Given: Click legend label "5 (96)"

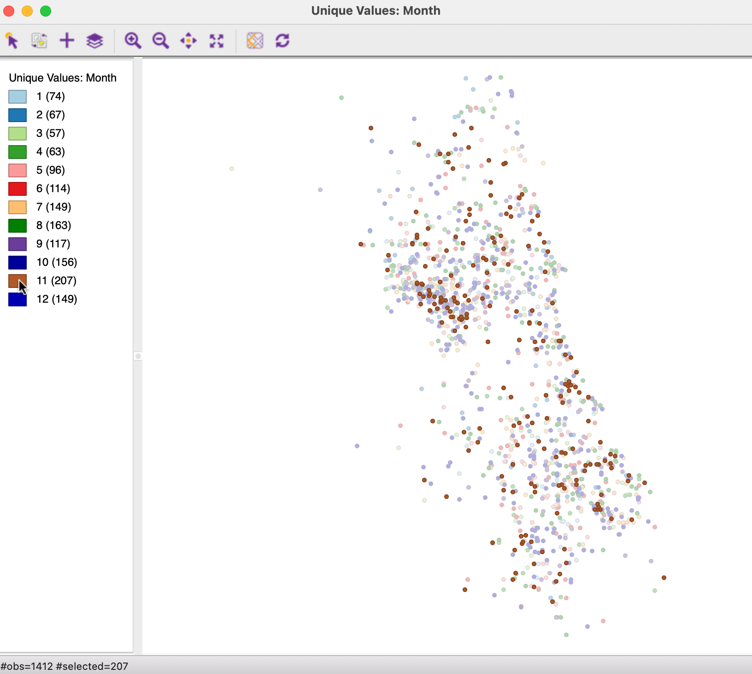Looking at the screenshot, I should [x=51, y=170].
